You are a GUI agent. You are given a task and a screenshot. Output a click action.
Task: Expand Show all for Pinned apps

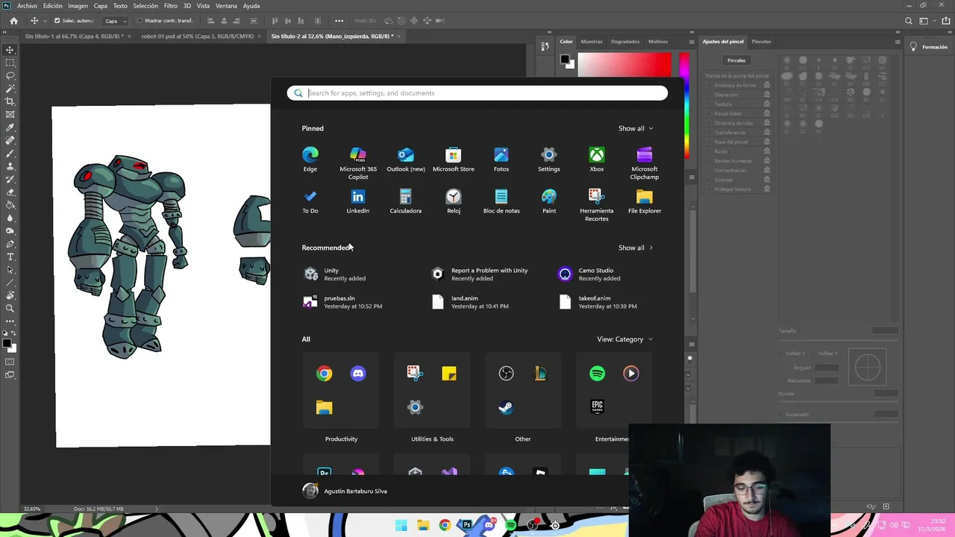(636, 128)
